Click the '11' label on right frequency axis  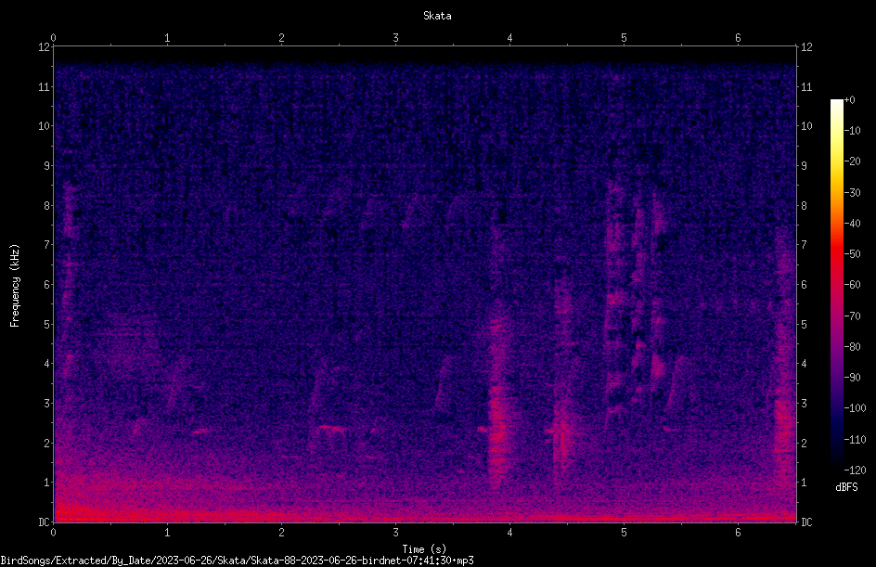pyautogui.click(x=806, y=86)
